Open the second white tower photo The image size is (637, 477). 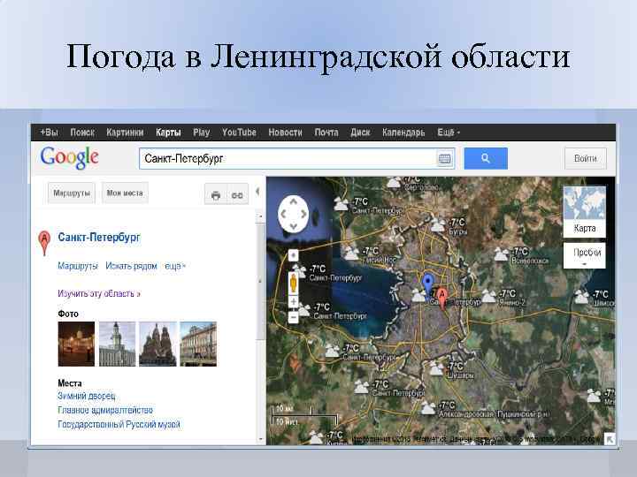(x=117, y=344)
